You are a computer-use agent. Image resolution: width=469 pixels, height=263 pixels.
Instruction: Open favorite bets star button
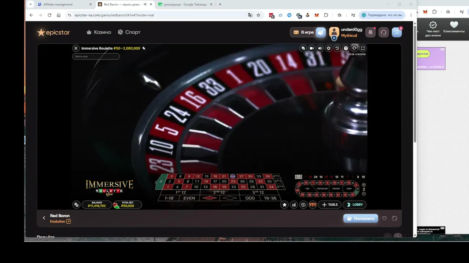click(284, 205)
